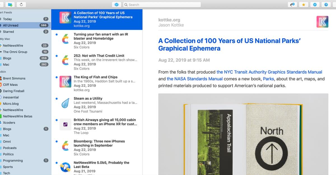Screen dimensions: 336x175
Task: Click the Next Unread toolbar button
Action: click(292, 4)
